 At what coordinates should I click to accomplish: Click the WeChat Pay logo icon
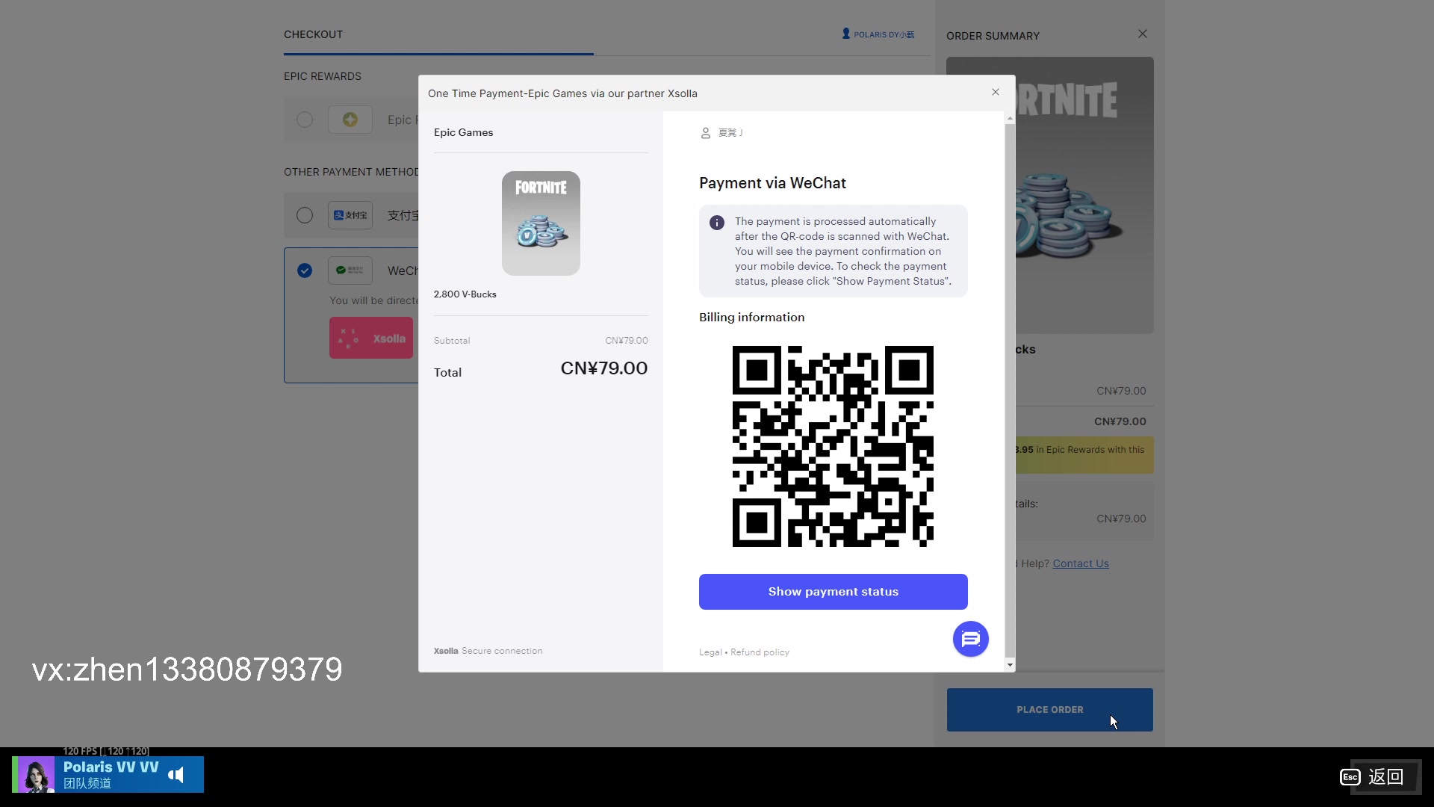(350, 270)
